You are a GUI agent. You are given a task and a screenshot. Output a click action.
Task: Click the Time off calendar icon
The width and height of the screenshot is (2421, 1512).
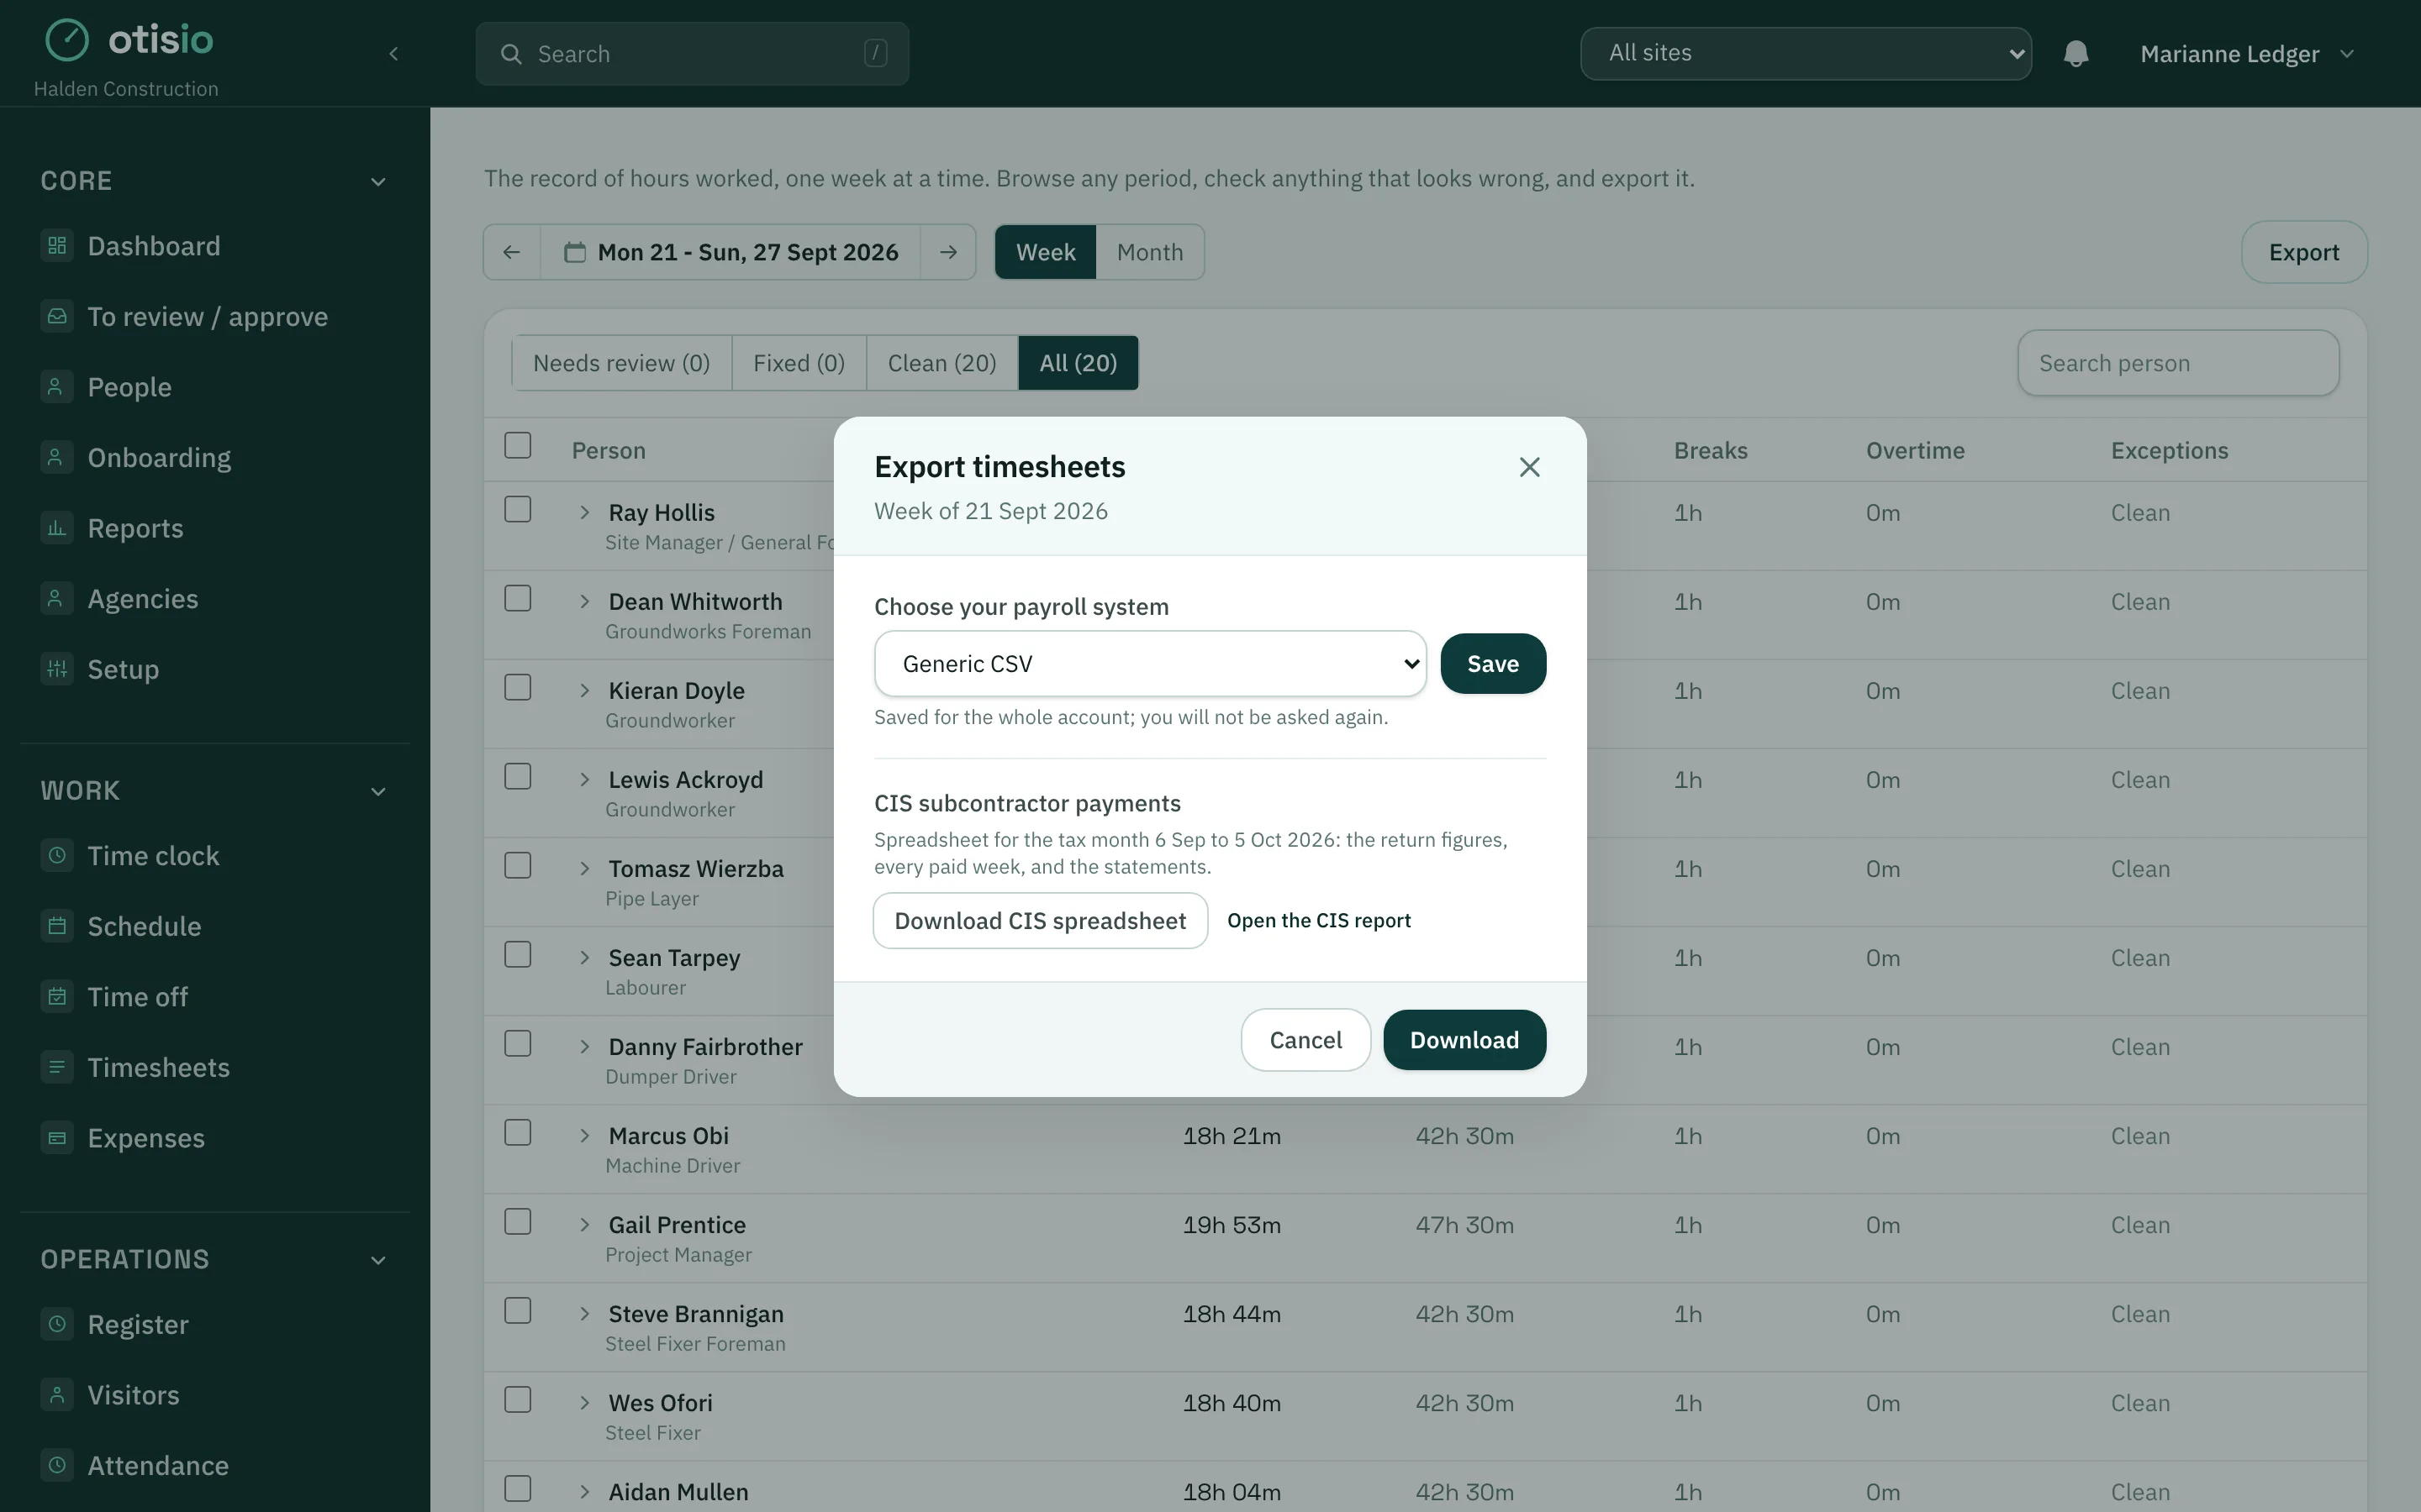click(57, 997)
